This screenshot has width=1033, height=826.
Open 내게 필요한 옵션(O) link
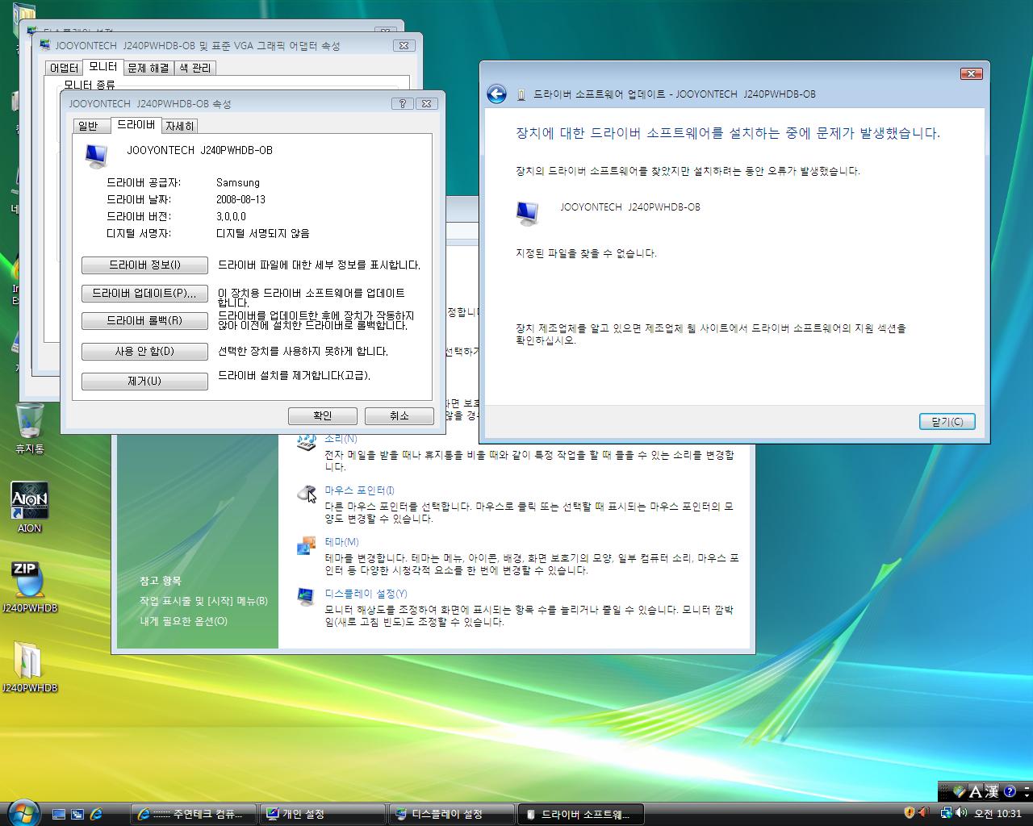point(183,621)
